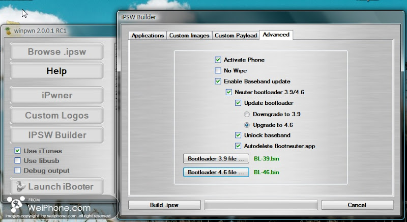The height and width of the screenshot is (222, 407).
Task: Select the Upgrade to 4.6 radio button
Action: [247, 125]
